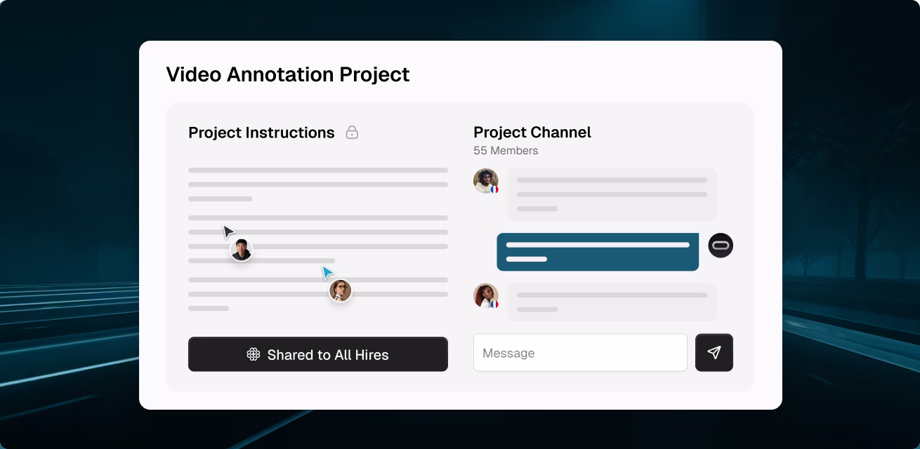Screen dimensions: 920x449
Task: Select the black collaborator cursor pointer
Action: [227, 232]
